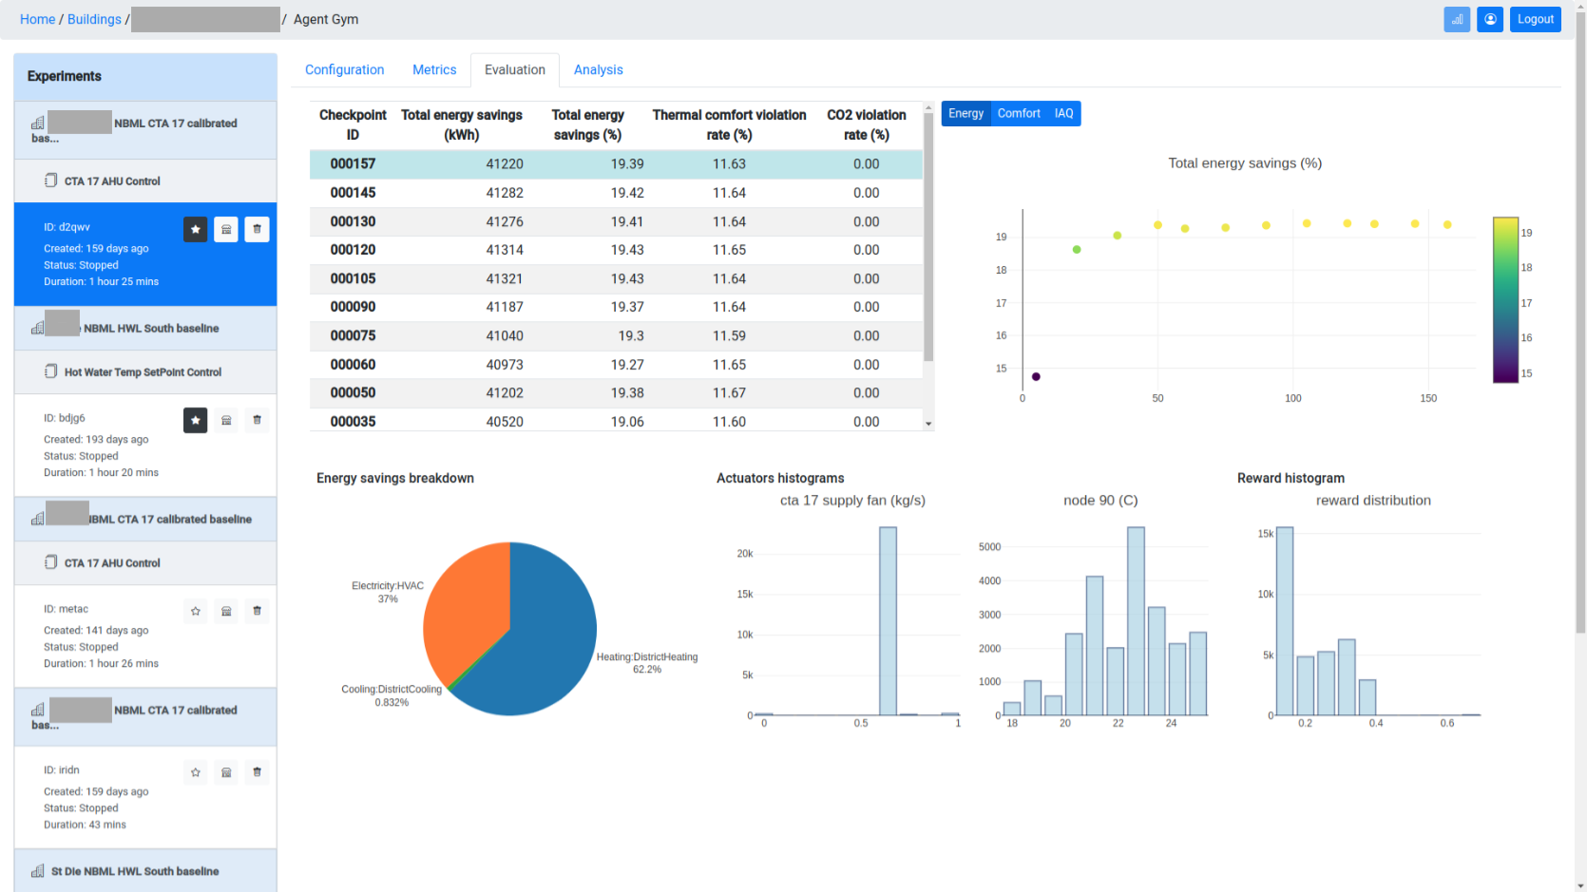Click the shop icon for experiment bdjg6

point(226,420)
